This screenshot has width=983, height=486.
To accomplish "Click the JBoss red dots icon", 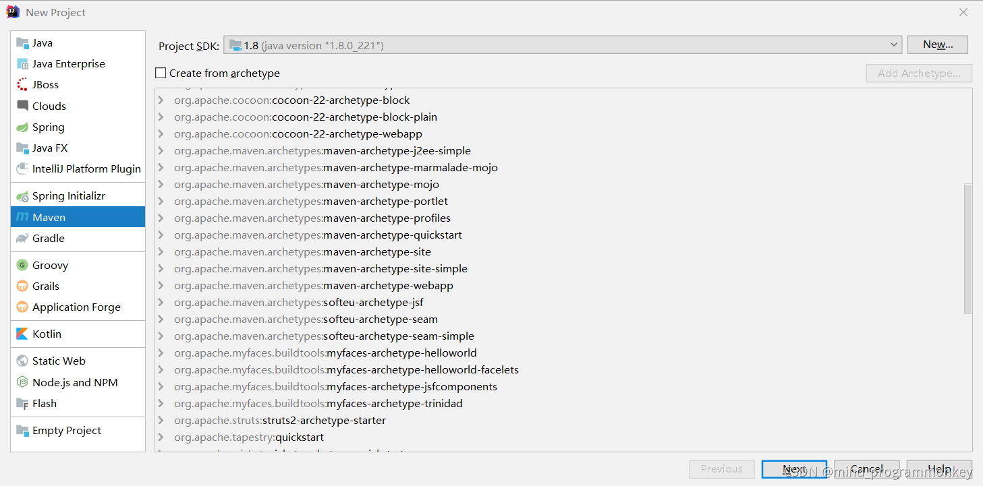I will pyautogui.click(x=22, y=85).
